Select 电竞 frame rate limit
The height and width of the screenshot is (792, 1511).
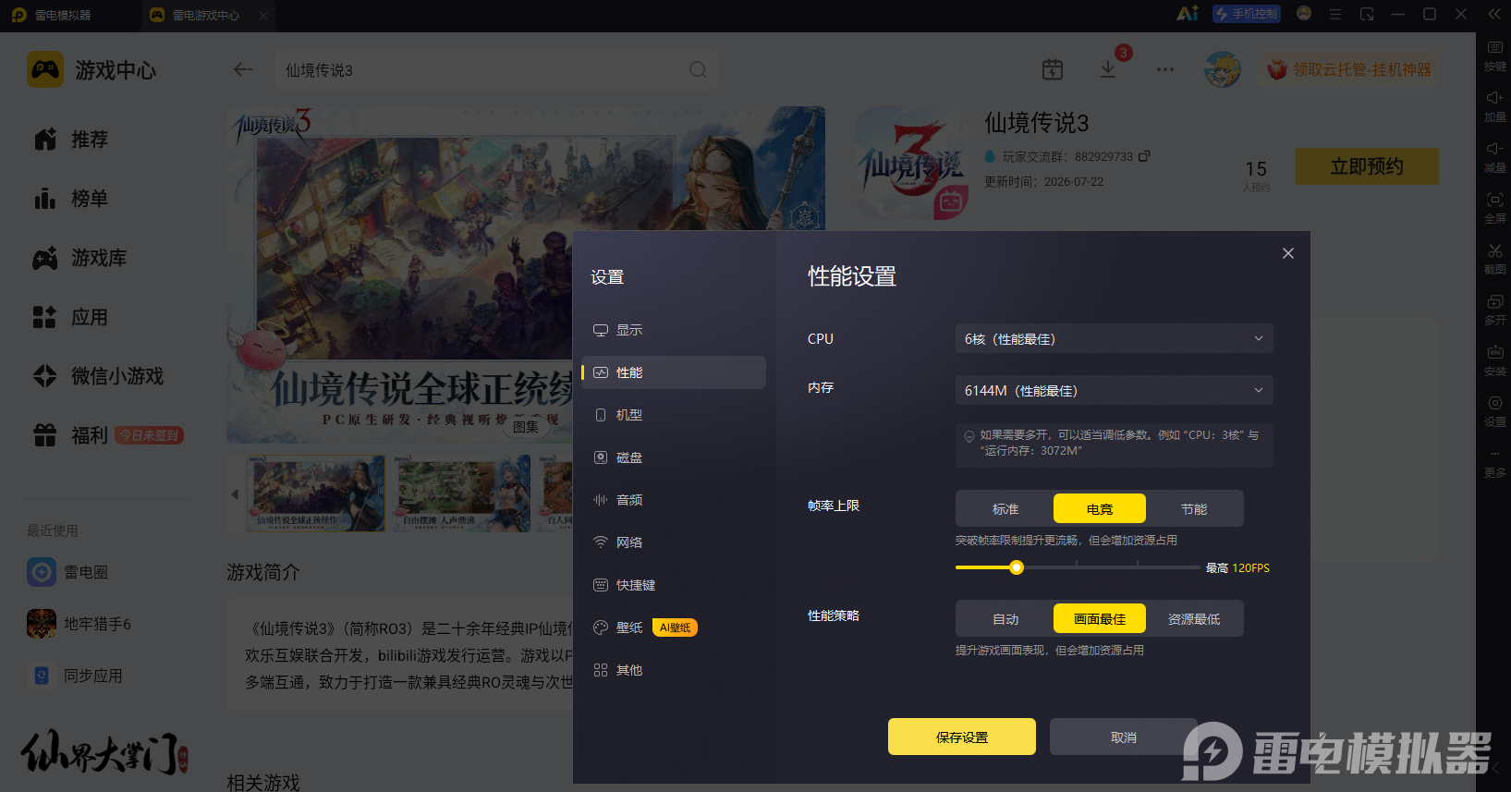point(1100,508)
